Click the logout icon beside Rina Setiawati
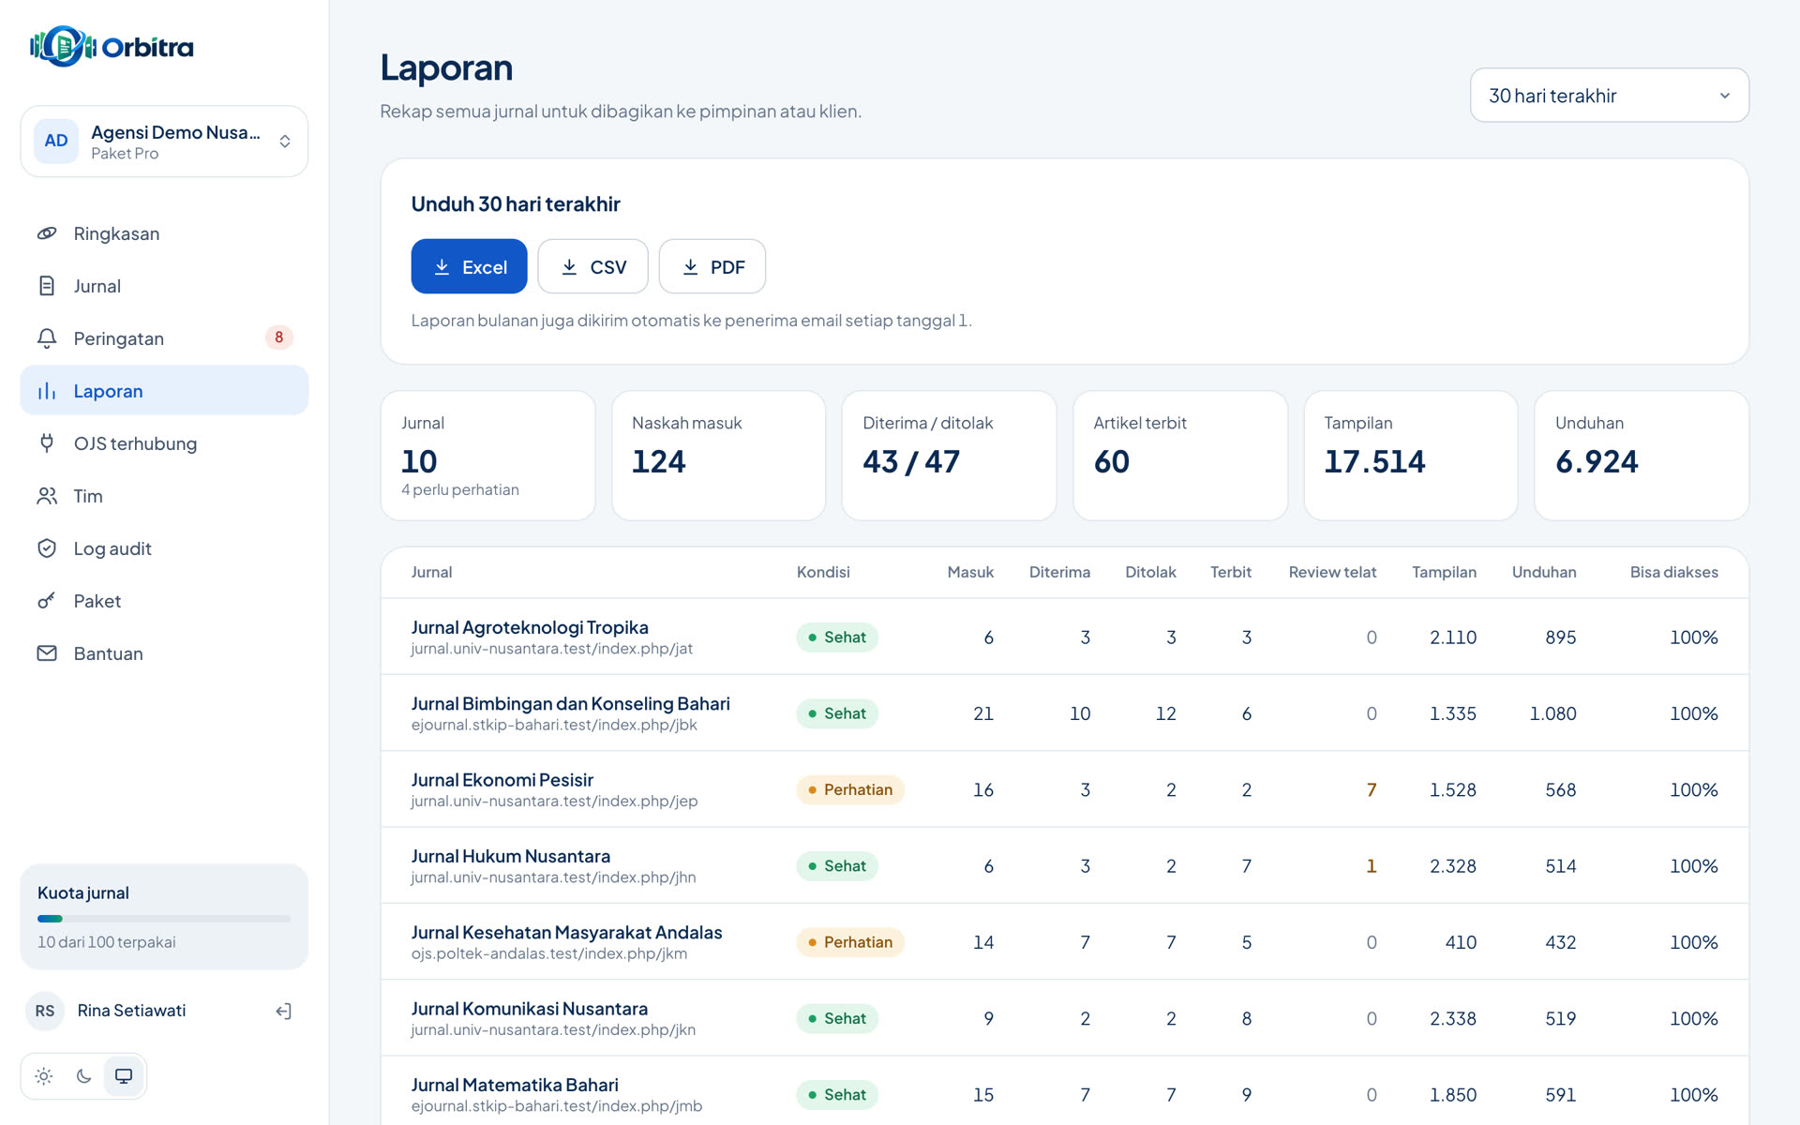This screenshot has width=1800, height=1125. click(283, 1011)
